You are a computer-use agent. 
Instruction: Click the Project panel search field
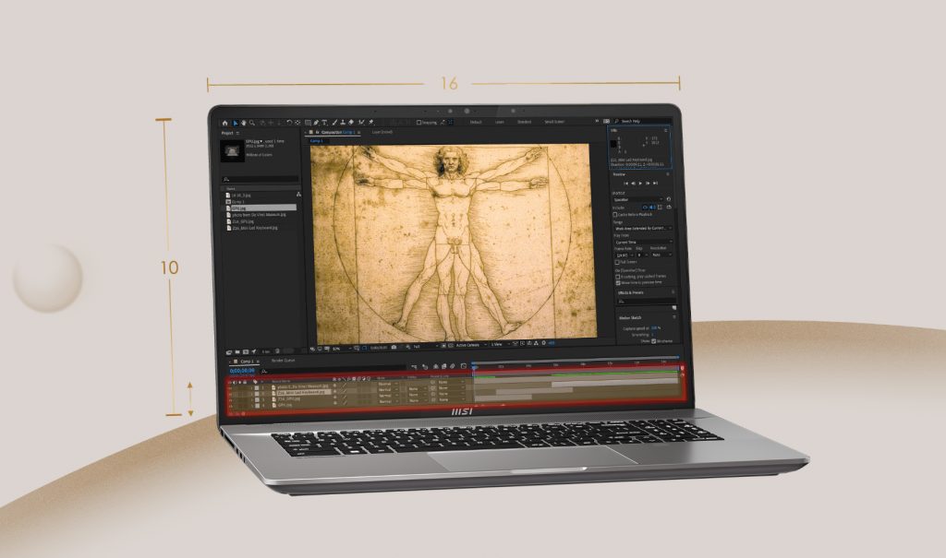[261, 179]
